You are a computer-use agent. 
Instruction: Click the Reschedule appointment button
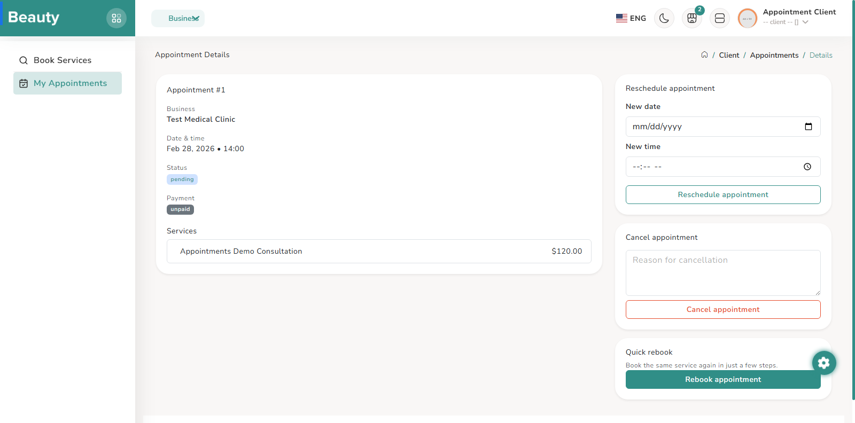coord(722,194)
